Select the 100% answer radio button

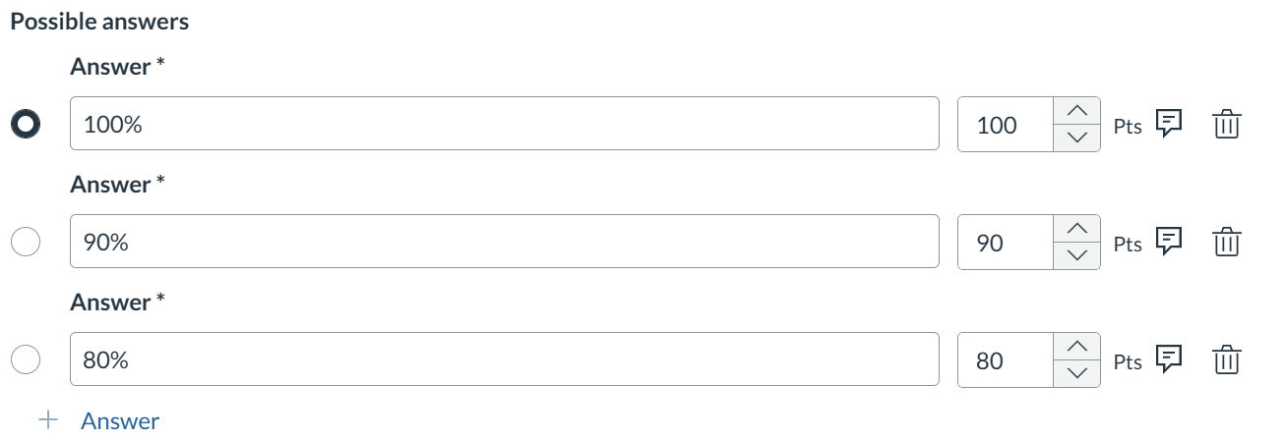point(26,124)
